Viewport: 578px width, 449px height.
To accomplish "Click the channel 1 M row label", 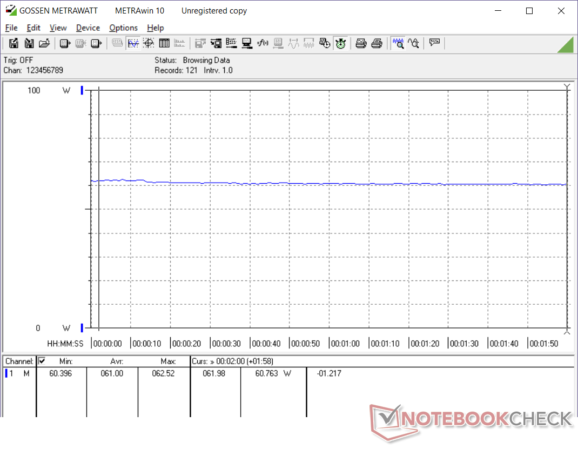I will pos(19,373).
